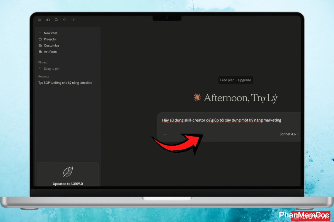334x222 pixels.
Task: Click the Customize toolbox icon
Action: [x=40, y=46]
